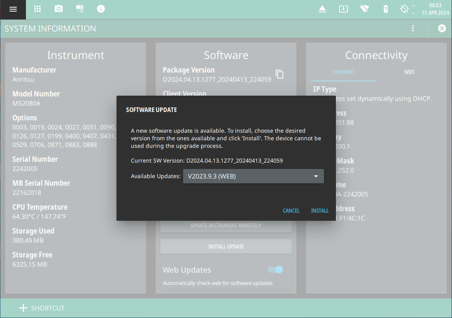Click the software download status icon
This screenshot has width=452, height=318.
click(x=343, y=9)
